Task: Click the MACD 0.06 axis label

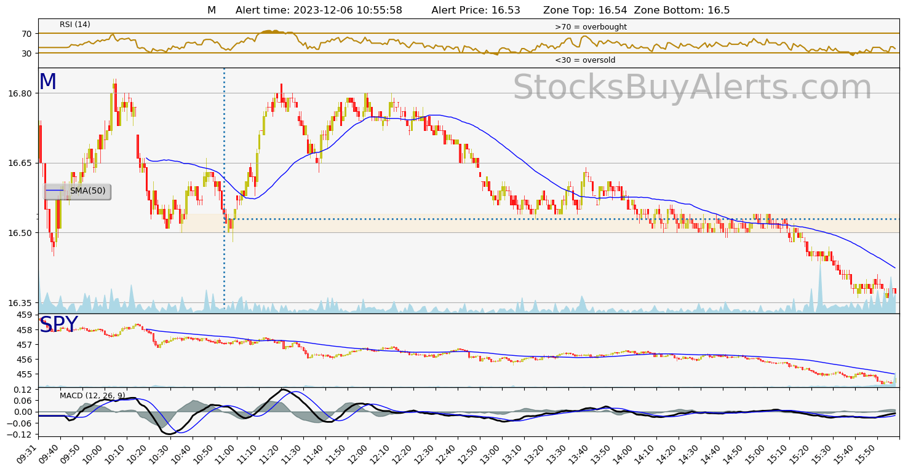Action: 22,401
